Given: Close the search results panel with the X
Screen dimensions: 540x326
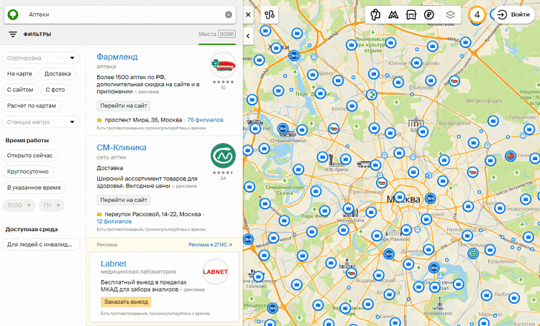Looking at the screenshot, I should (x=248, y=15).
